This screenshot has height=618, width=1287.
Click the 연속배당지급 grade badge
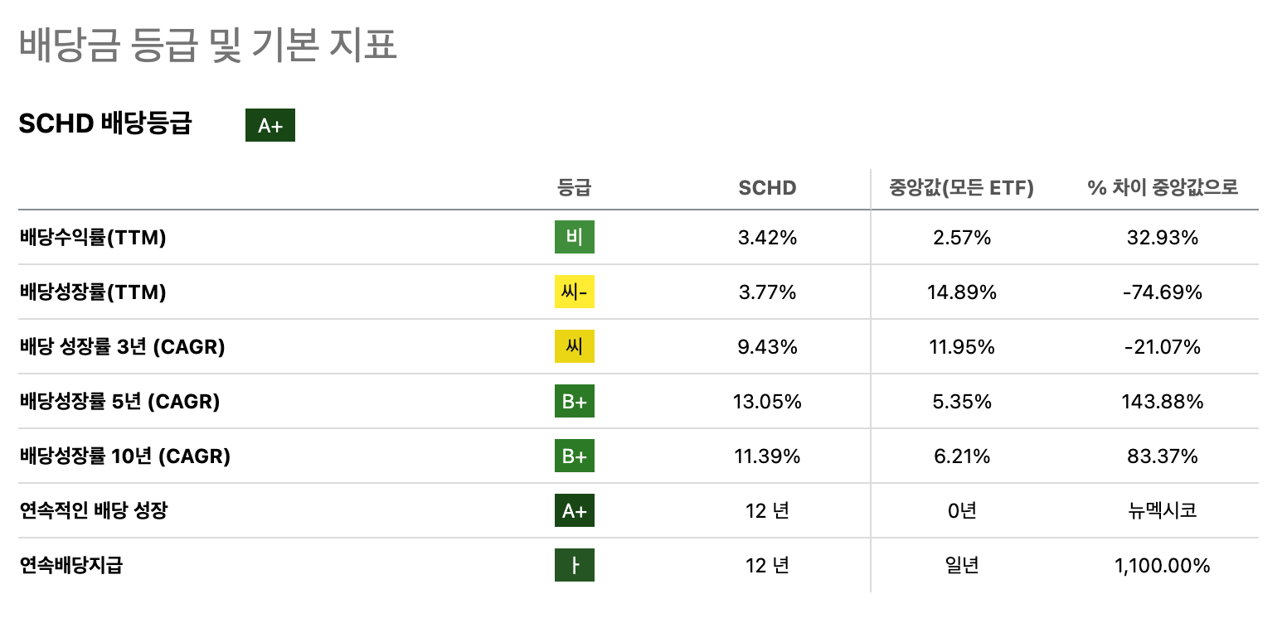pos(575,566)
